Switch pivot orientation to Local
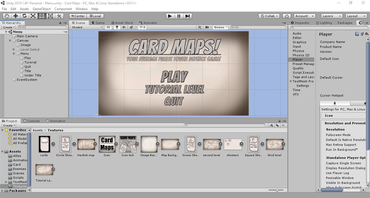Image resolution: width=370 pixels, height=198 pixels. [95, 16]
